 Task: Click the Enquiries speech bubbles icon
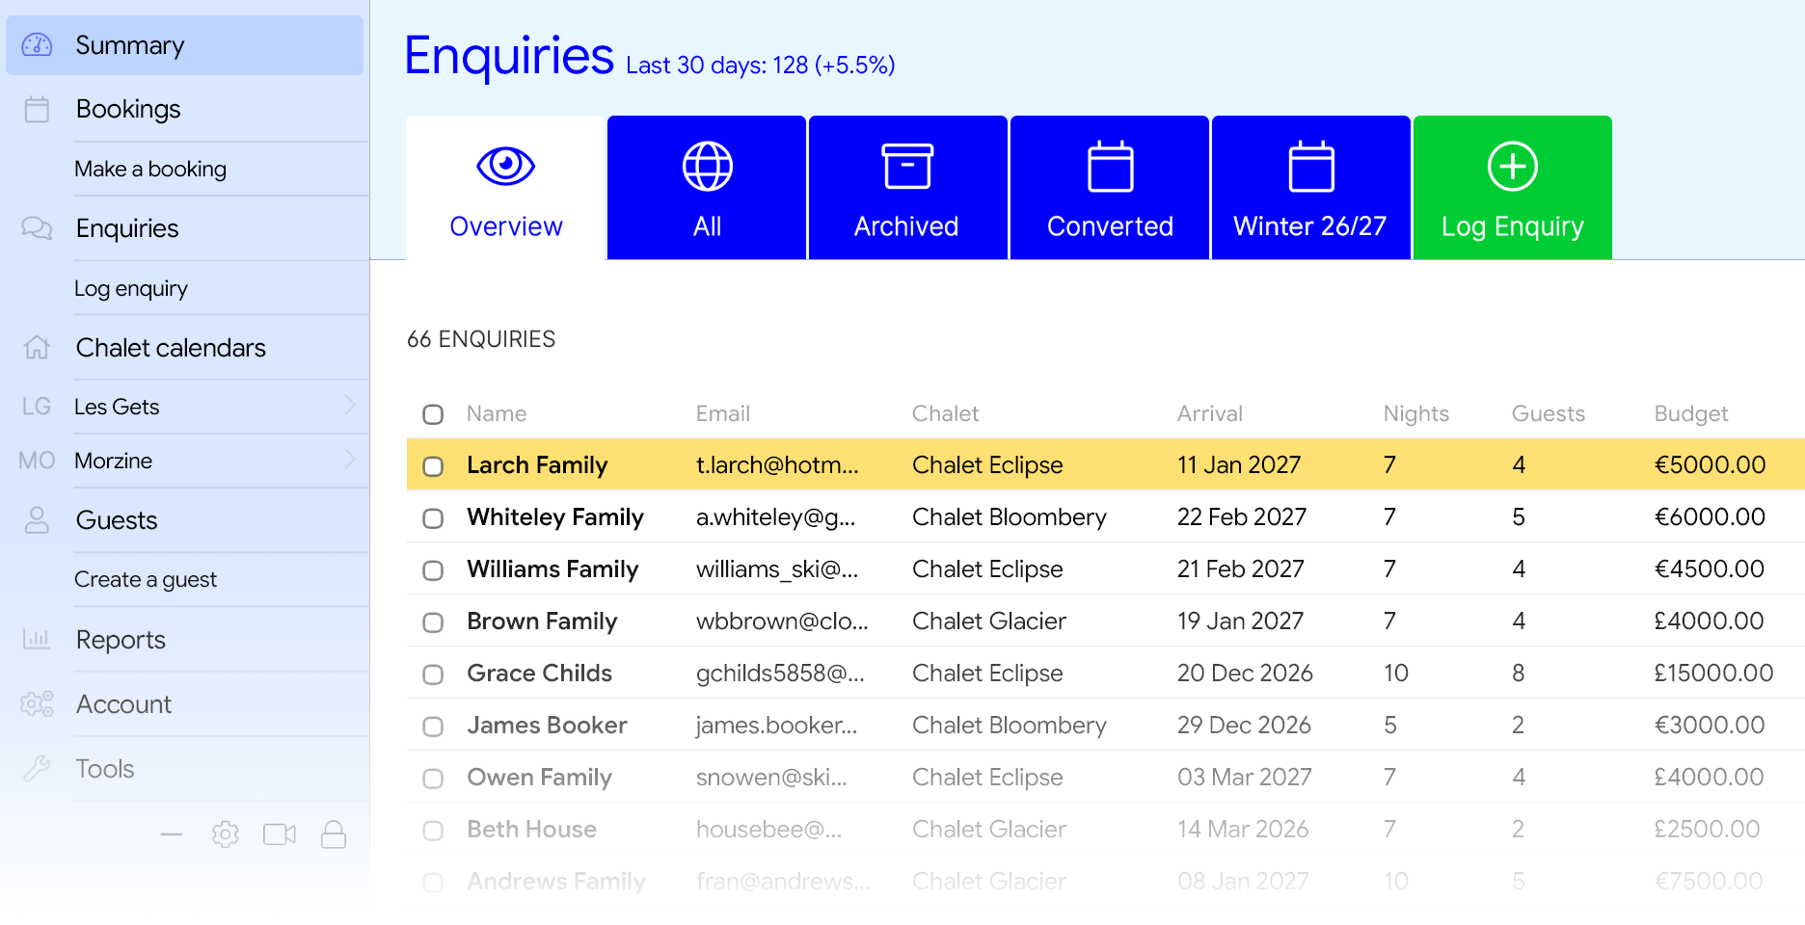point(37,228)
